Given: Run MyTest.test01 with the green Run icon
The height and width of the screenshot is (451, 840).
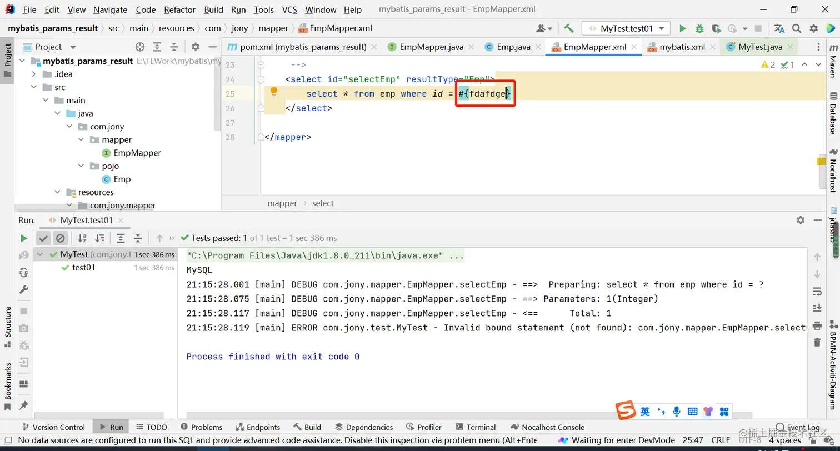Looking at the screenshot, I should (x=683, y=28).
